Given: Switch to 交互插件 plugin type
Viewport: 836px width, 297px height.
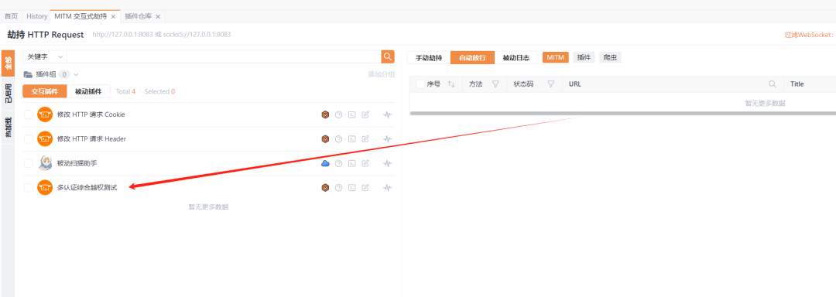Looking at the screenshot, I should 45,91.
